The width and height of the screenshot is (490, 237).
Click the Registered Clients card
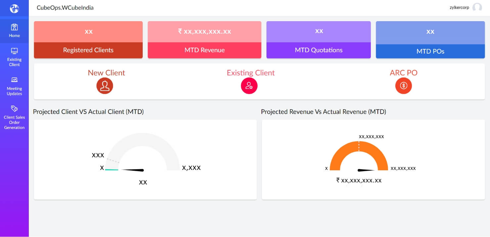(x=88, y=40)
